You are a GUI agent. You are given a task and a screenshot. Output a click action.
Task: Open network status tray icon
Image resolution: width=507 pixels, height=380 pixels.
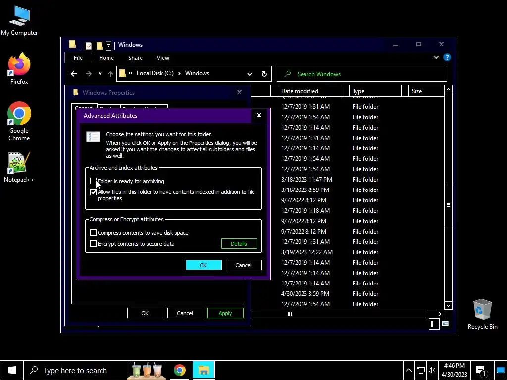(x=421, y=370)
